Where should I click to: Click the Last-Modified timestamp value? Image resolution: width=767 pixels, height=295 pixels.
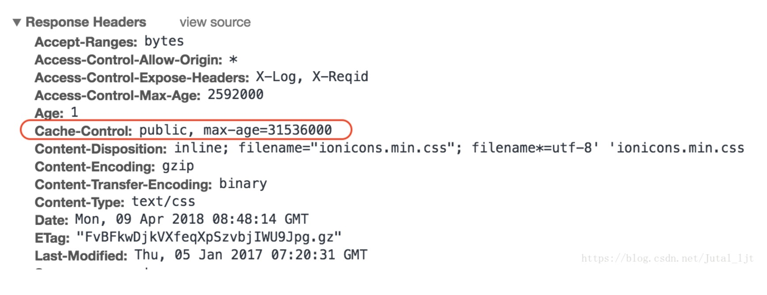[251, 255]
